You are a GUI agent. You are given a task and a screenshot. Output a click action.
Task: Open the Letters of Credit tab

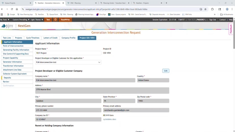50,38
